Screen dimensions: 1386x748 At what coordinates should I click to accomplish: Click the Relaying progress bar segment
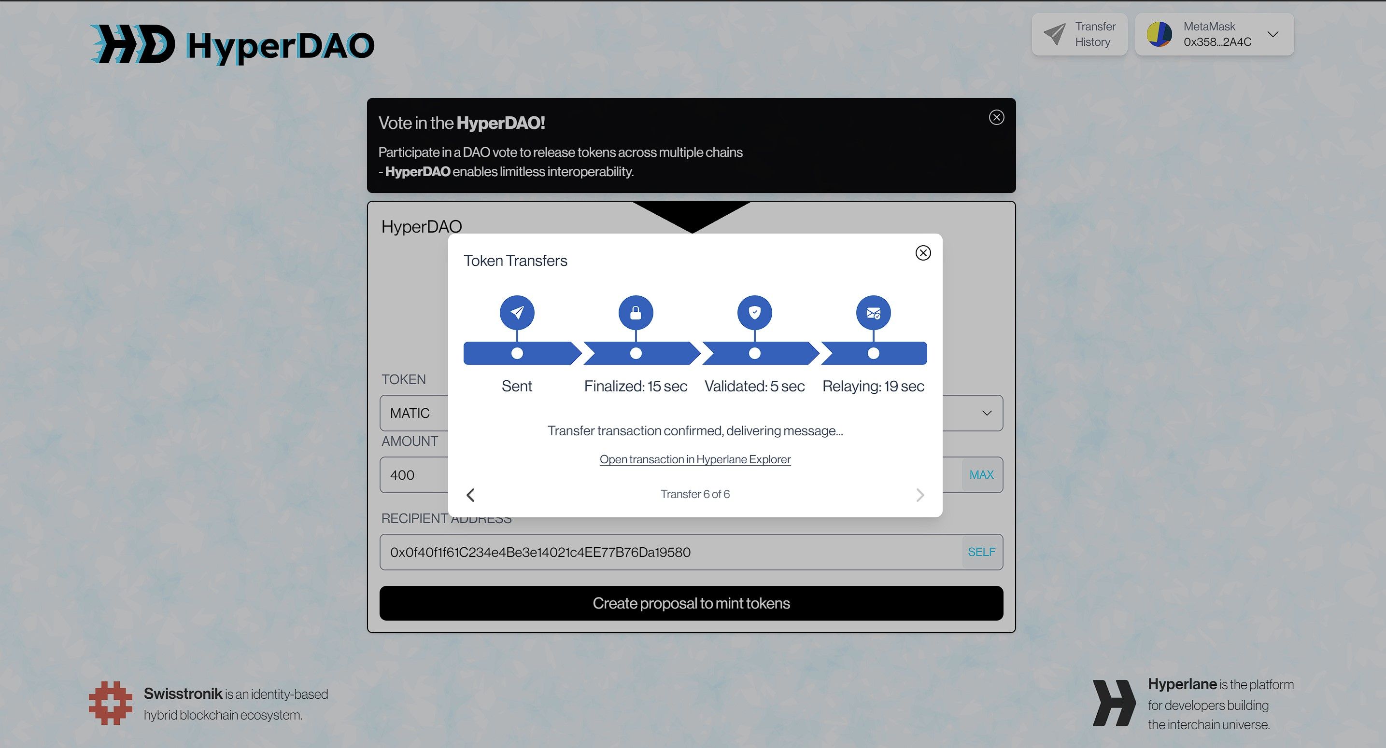tap(874, 353)
